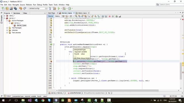The height and width of the screenshot is (103, 184).
Task: Switch to the Start Page tab
Action: [51, 13]
